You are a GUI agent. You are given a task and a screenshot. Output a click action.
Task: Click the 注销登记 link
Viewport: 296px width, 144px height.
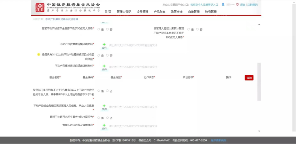pos(252,5)
